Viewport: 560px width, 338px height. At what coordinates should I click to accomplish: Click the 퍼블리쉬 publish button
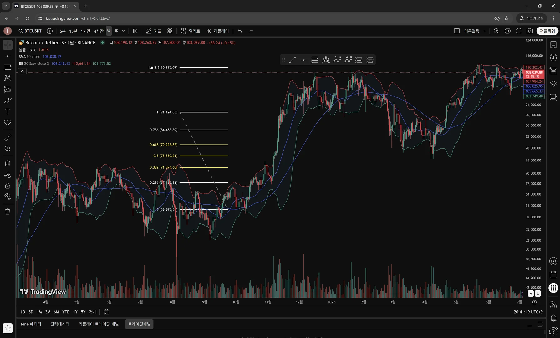(547, 31)
